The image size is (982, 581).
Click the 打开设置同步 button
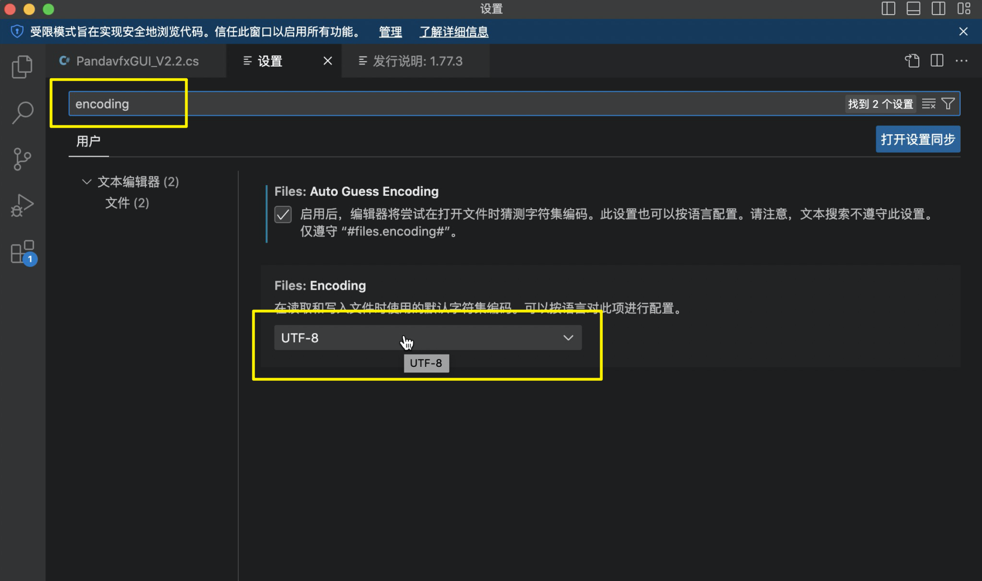coord(918,139)
